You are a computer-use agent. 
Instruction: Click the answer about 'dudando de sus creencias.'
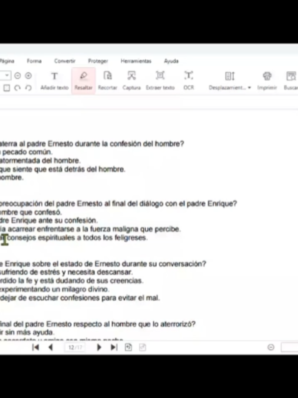click(72, 281)
